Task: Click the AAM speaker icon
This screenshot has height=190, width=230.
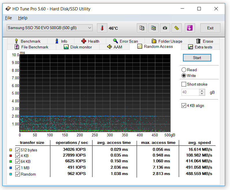Action: 109,47
